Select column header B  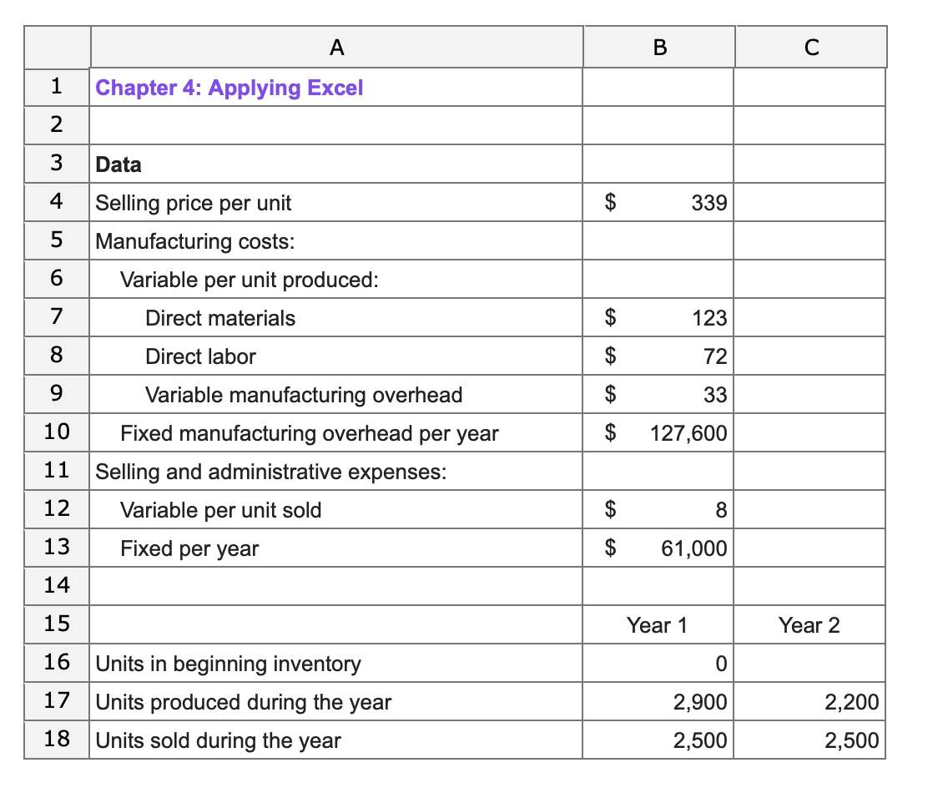(x=658, y=47)
